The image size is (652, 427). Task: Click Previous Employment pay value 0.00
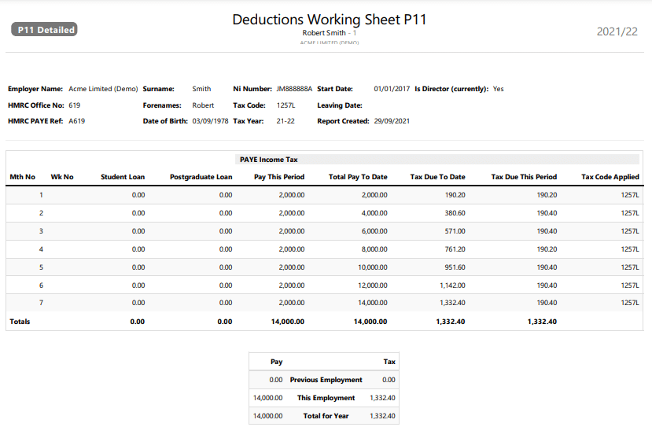tap(276, 380)
